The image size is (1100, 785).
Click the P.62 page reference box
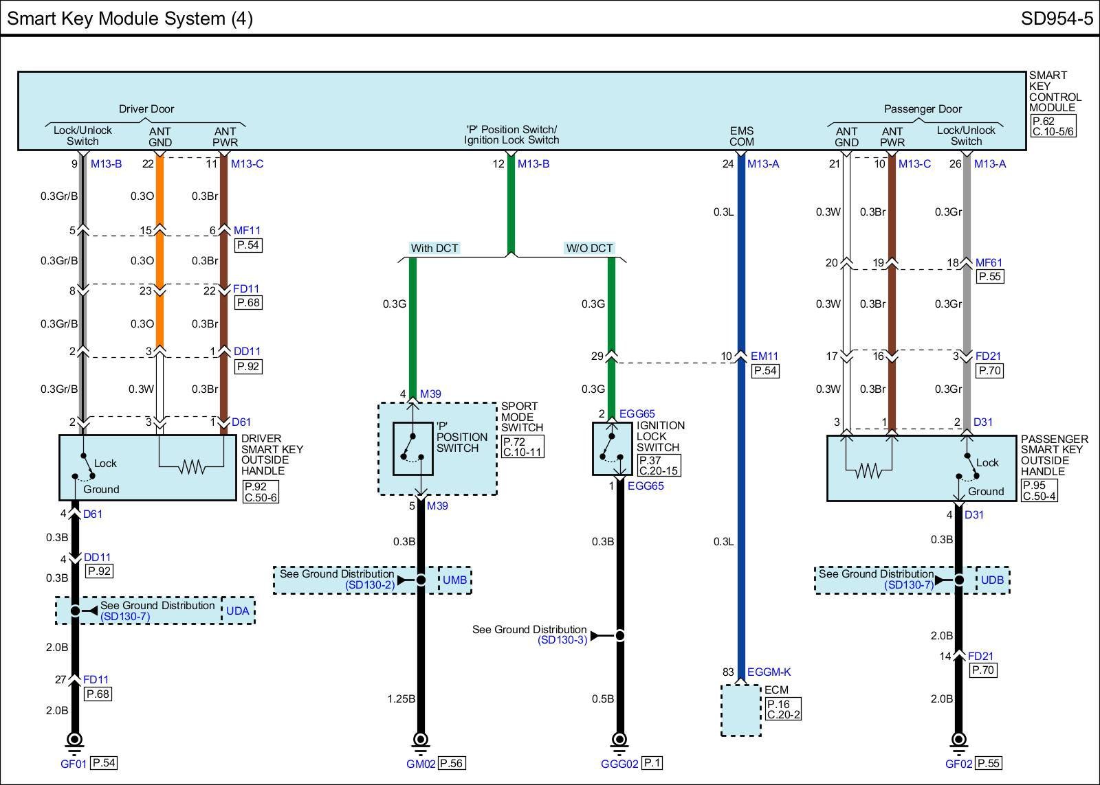[1043, 121]
